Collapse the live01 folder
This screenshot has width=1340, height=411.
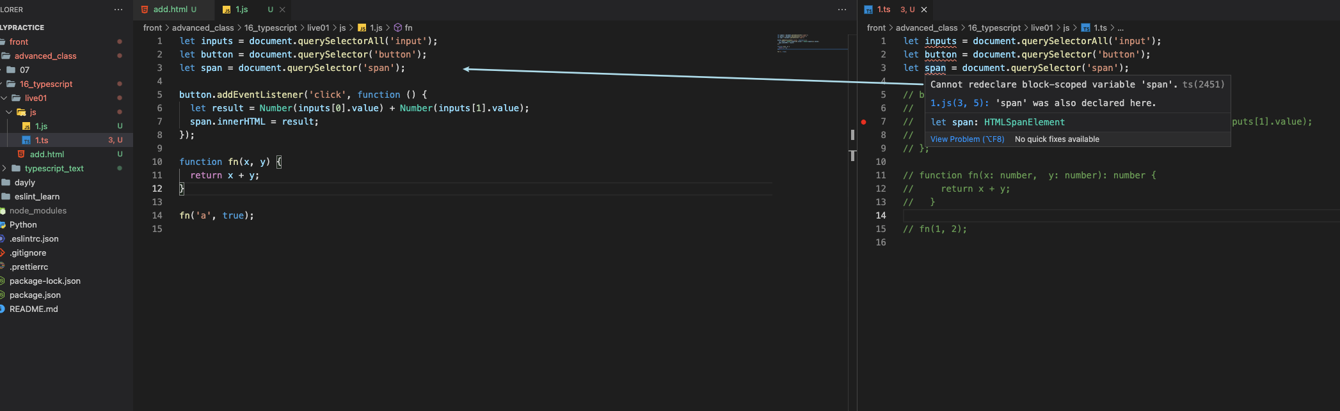(x=4, y=98)
